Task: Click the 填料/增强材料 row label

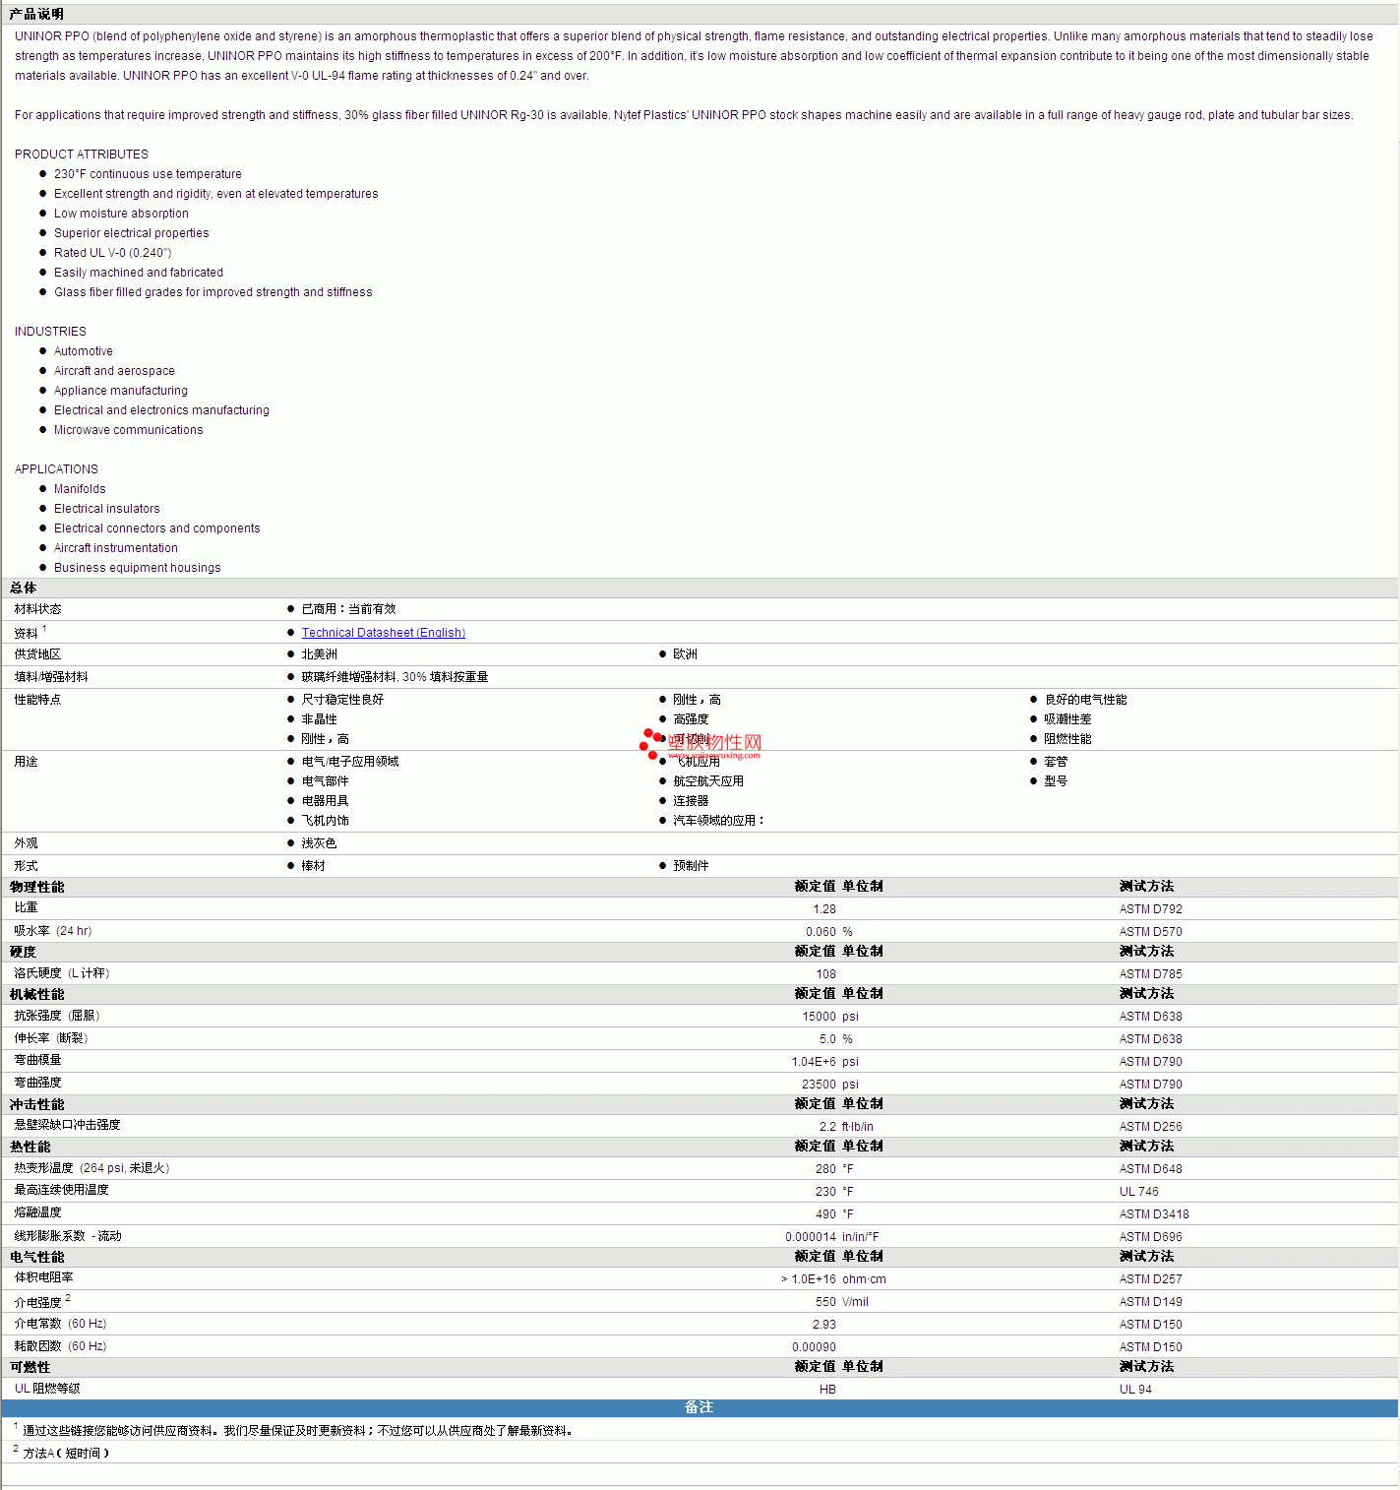Action: tap(51, 677)
